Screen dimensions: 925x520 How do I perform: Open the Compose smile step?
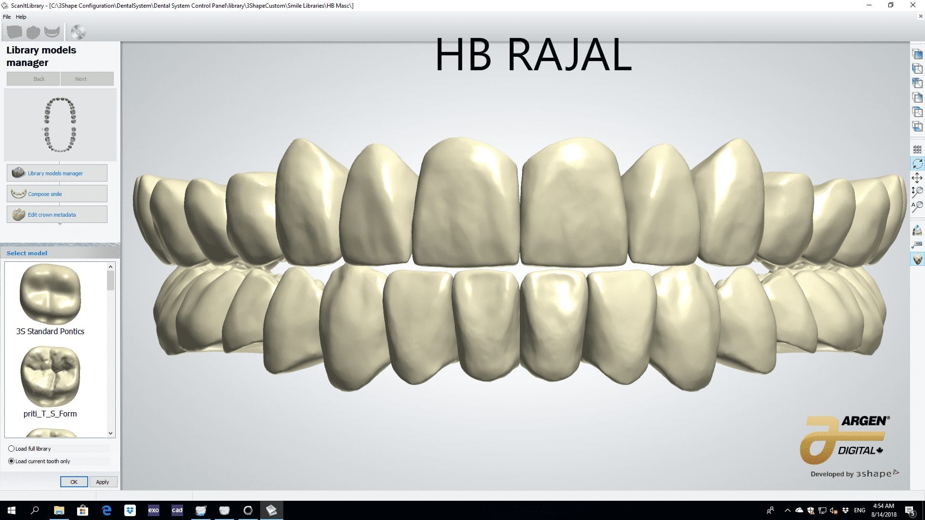(x=57, y=194)
